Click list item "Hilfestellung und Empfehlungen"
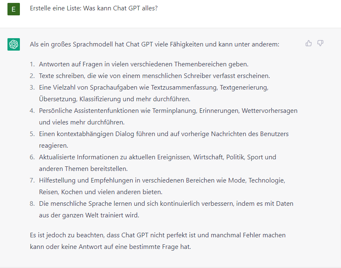341x268 pixels. tap(162, 180)
